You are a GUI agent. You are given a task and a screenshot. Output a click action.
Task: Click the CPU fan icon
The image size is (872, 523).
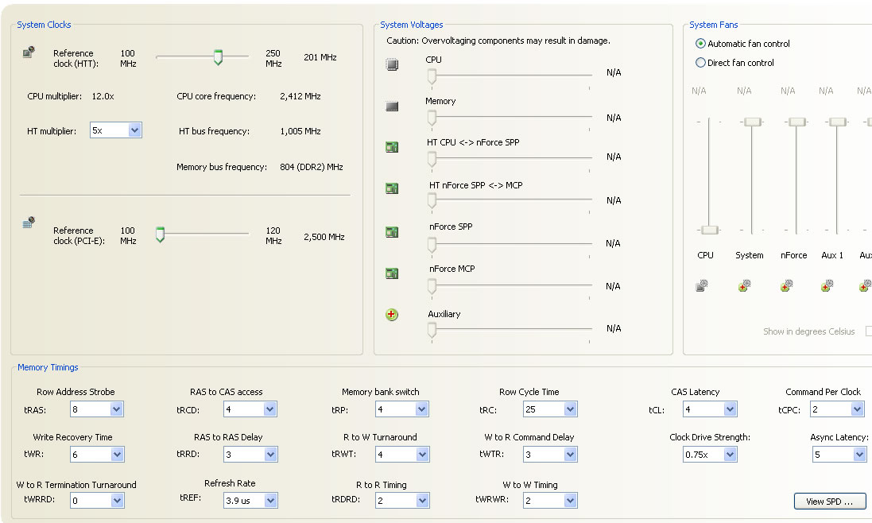[x=702, y=286]
